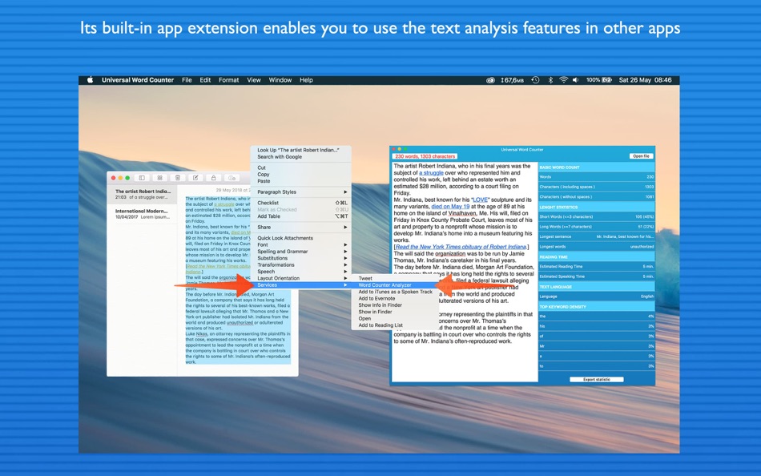761x476 pixels.
Task: Open the Apple menu
Action: pos(91,80)
